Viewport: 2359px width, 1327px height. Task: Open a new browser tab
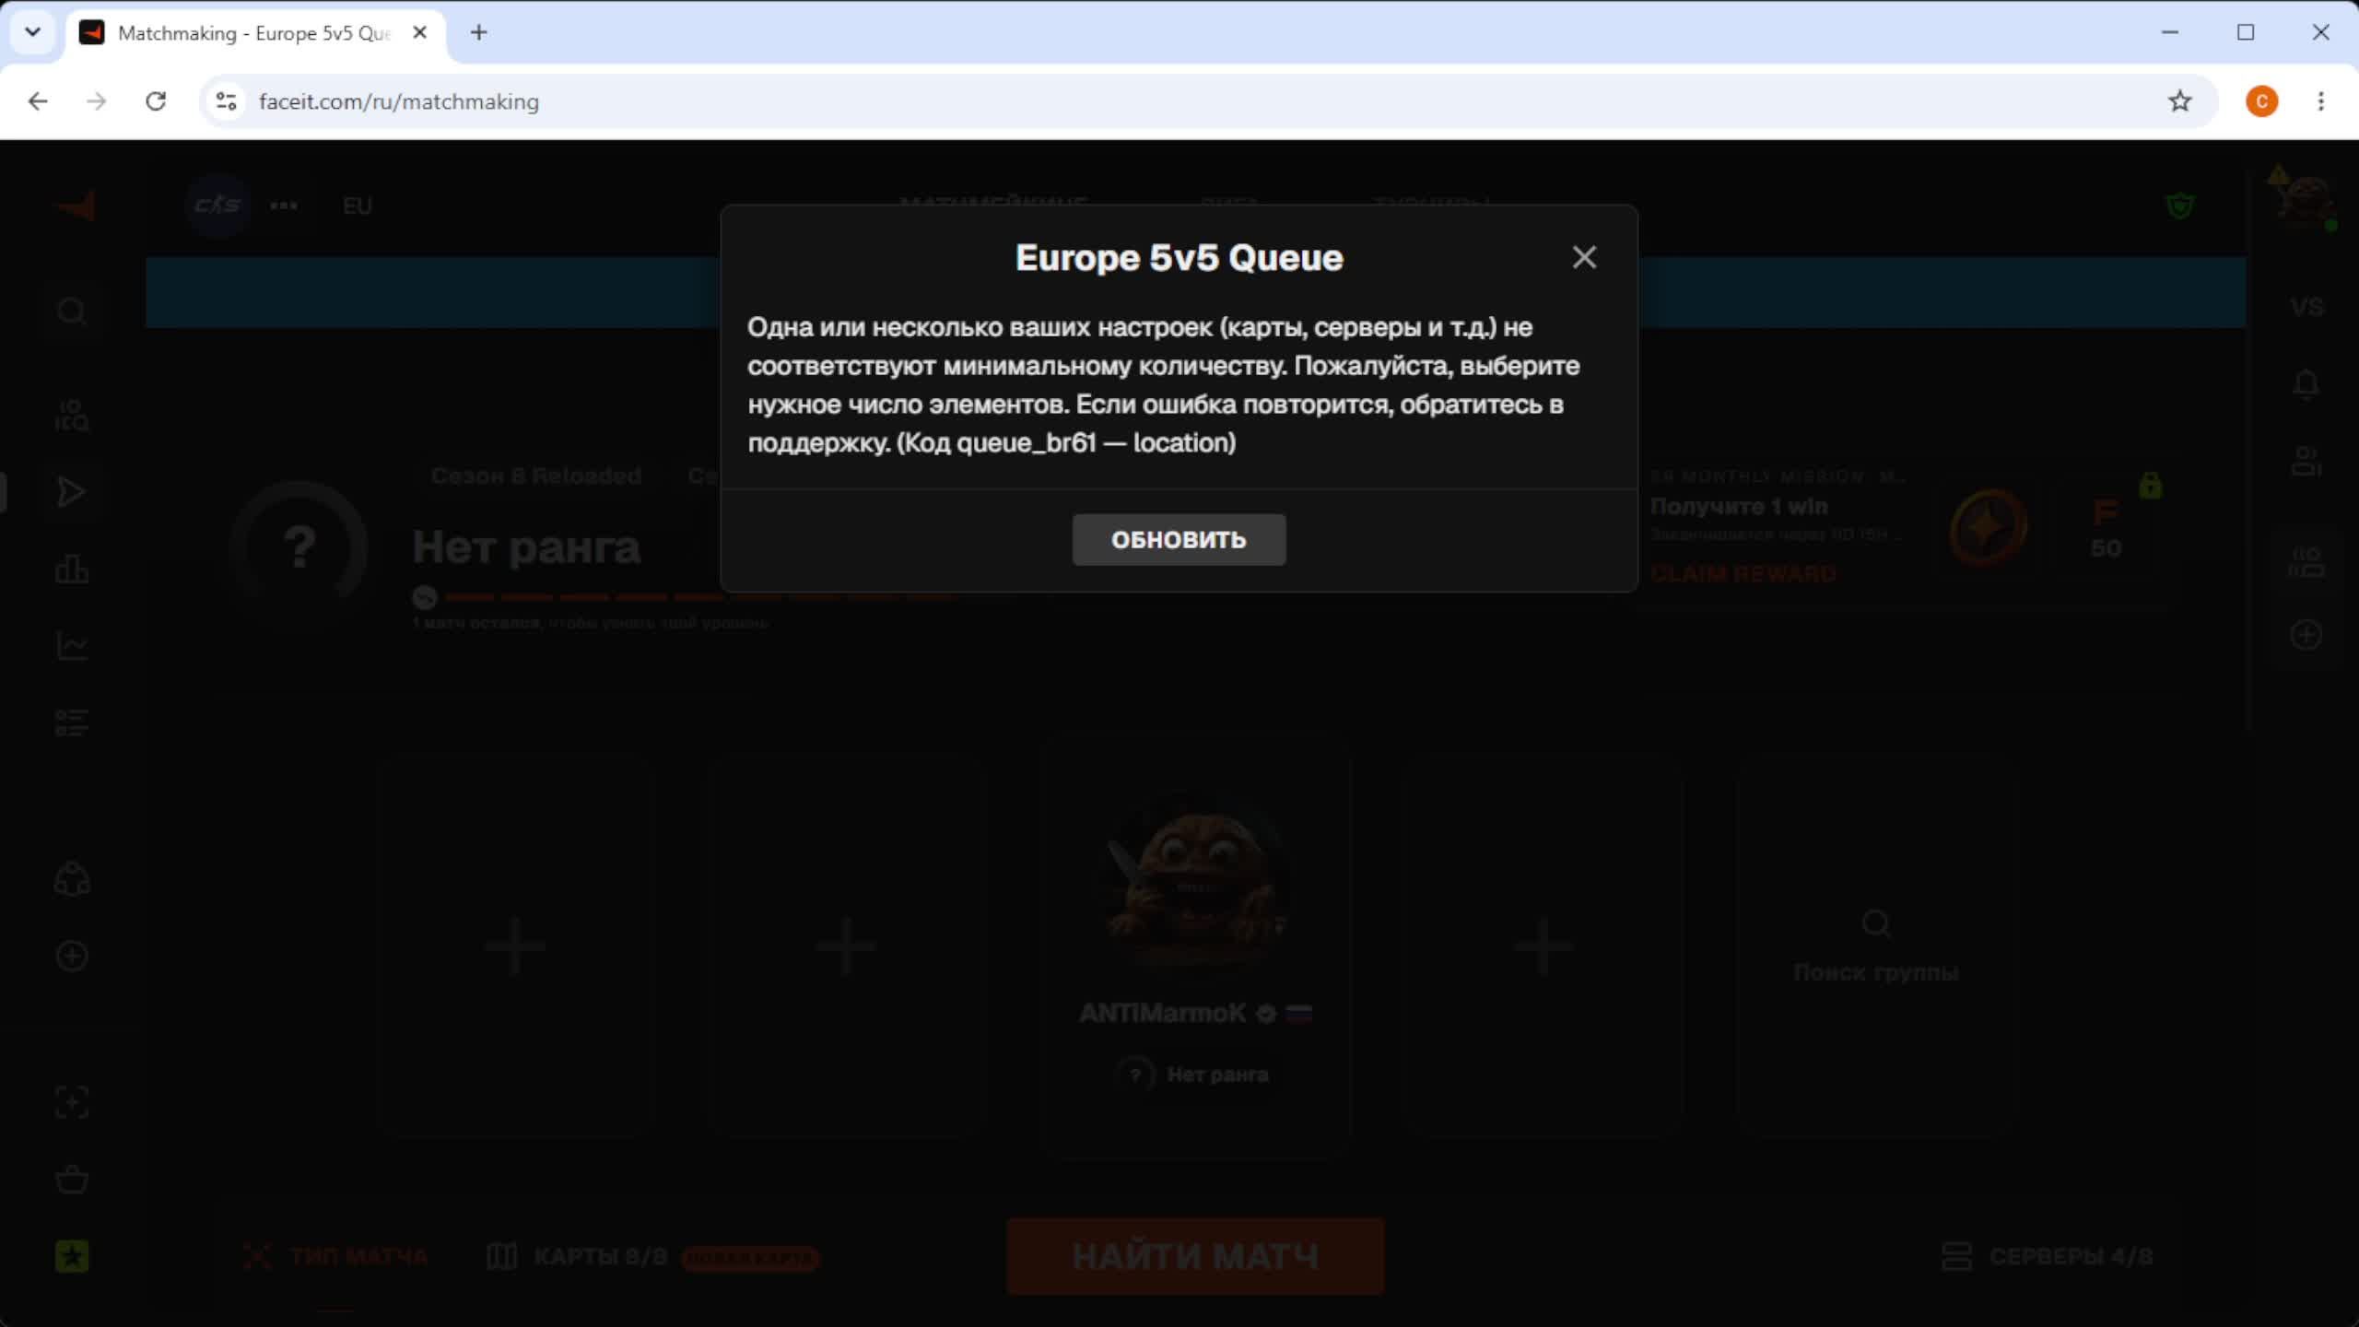(479, 33)
